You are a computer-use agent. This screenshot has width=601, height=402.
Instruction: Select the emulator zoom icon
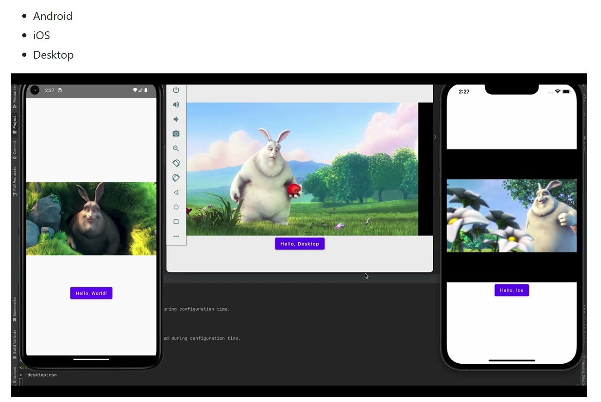pos(176,148)
